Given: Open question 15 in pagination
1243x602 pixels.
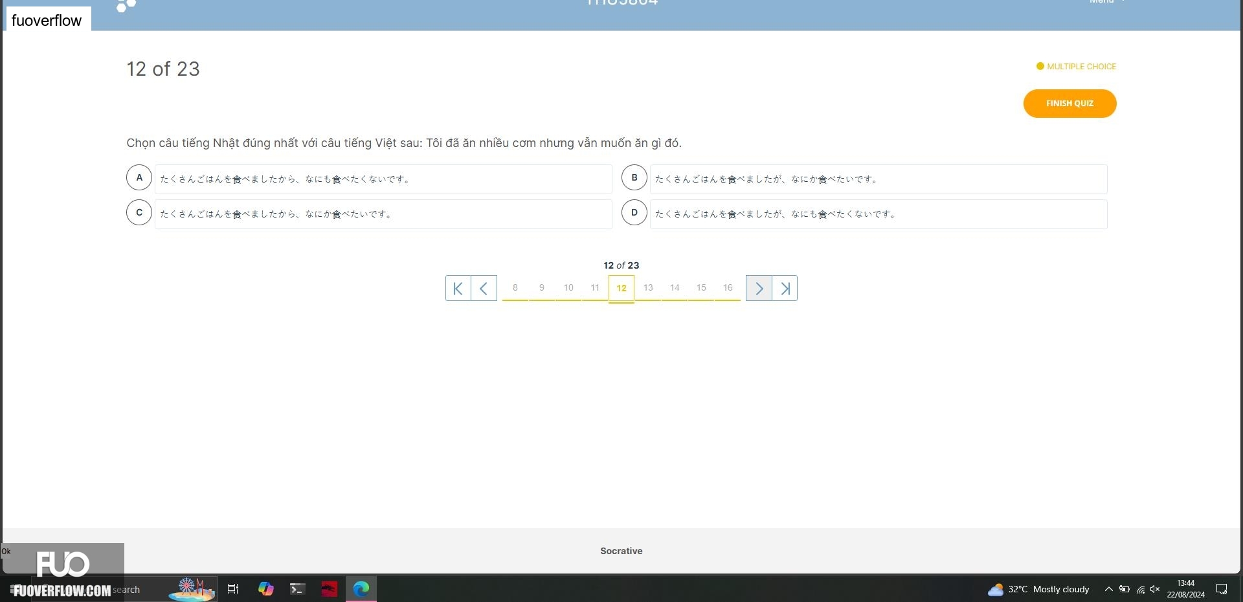Looking at the screenshot, I should (x=701, y=288).
